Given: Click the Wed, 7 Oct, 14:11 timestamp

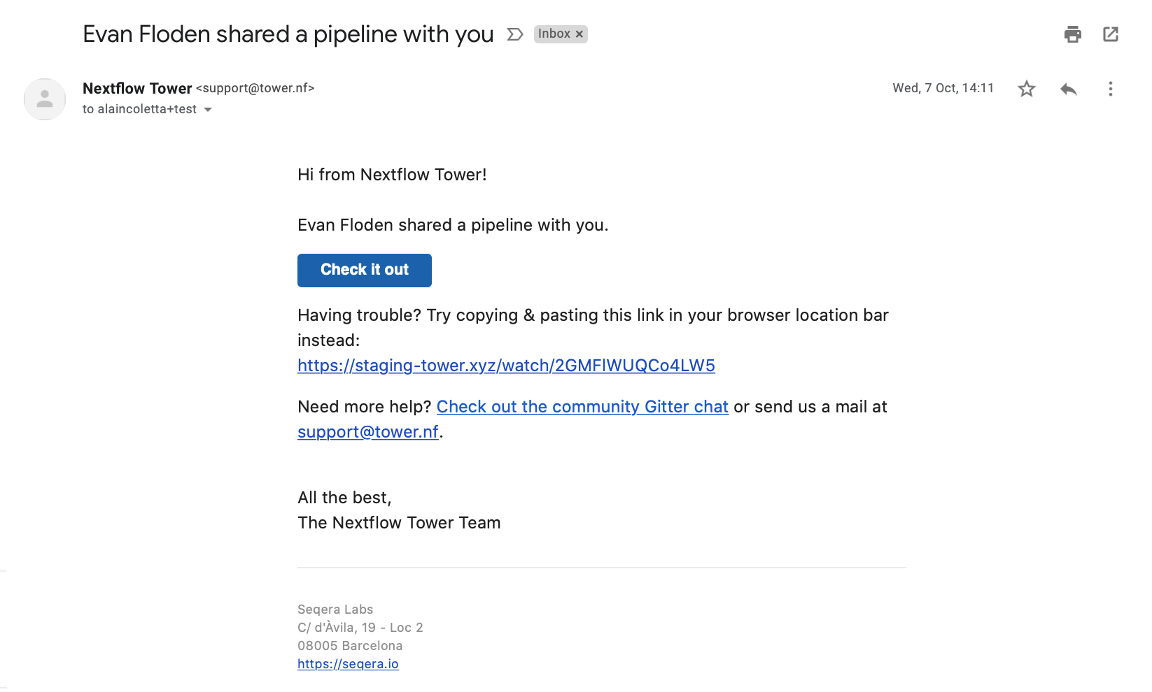Looking at the screenshot, I should [x=943, y=88].
